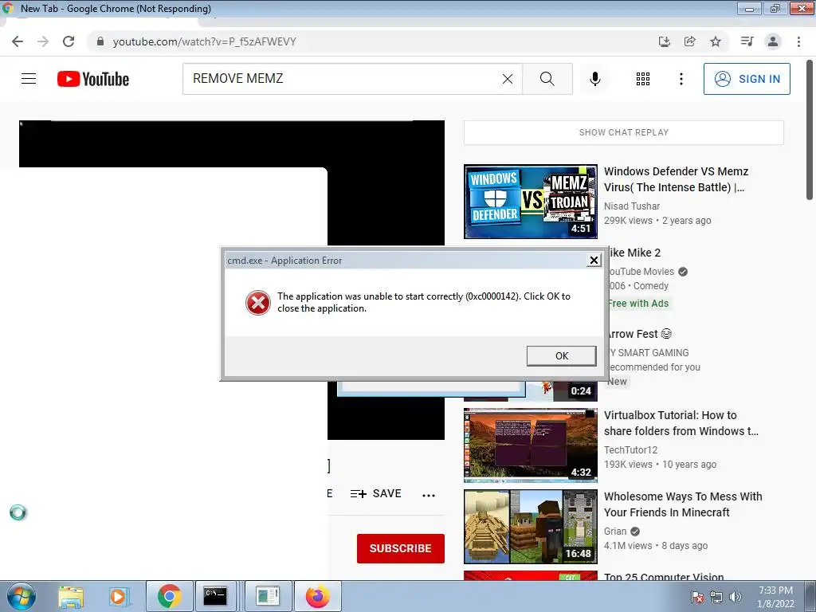The width and height of the screenshot is (816, 612).
Task: Start voice search with the microphone icon
Action: tap(595, 79)
